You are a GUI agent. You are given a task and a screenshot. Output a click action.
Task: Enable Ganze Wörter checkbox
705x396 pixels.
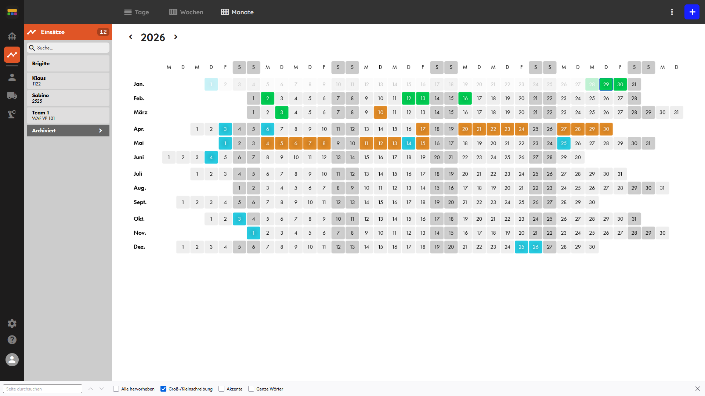pyautogui.click(x=251, y=389)
